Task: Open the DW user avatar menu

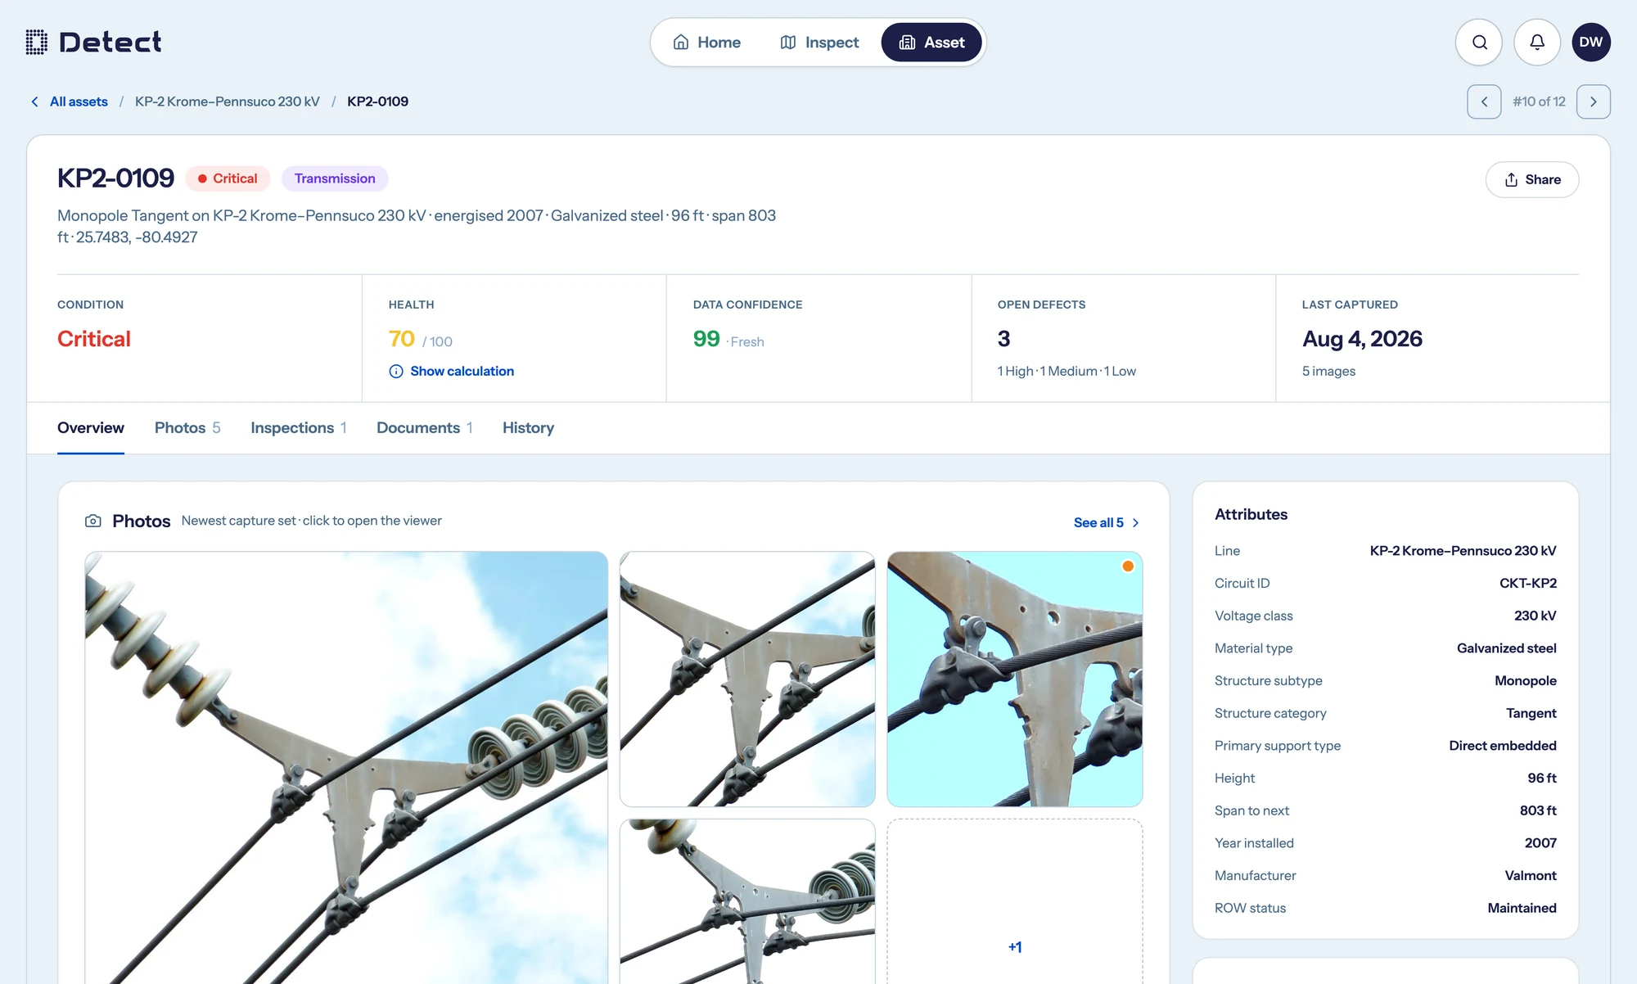Action: point(1591,43)
